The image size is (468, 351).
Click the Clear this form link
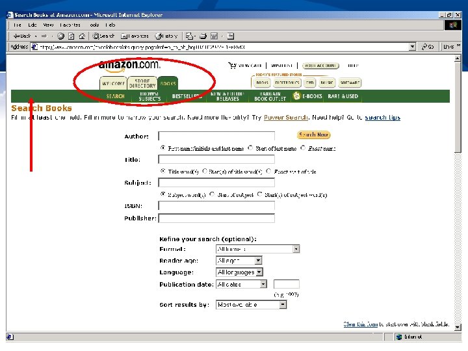tap(361, 324)
